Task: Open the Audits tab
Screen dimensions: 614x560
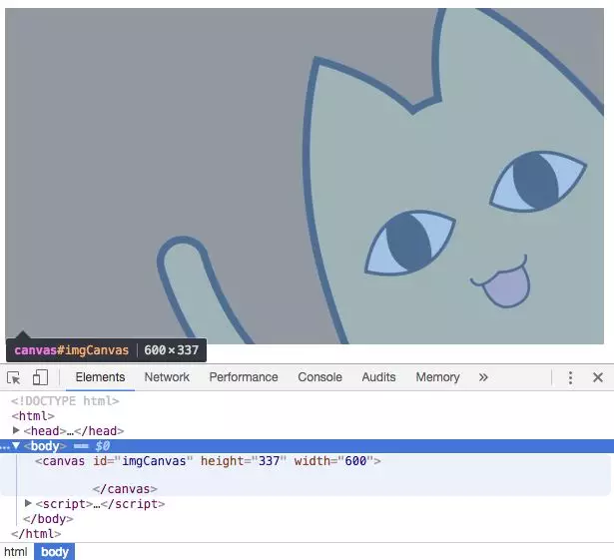Action: pyautogui.click(x=378, y=377)
